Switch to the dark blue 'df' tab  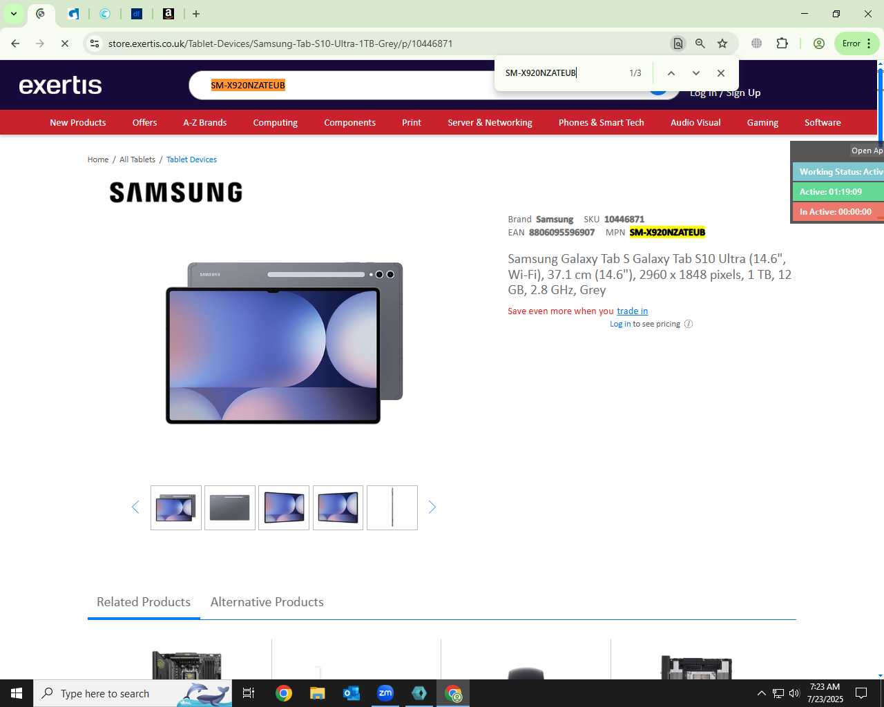click(136, 14)
